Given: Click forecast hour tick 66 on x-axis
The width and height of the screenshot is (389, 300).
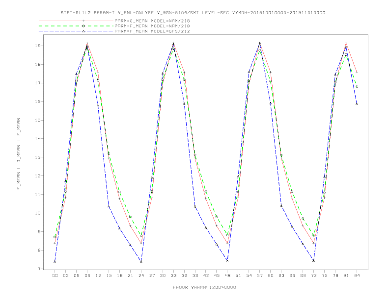Looking at the screenshot, I should click(x=292, y=275).
